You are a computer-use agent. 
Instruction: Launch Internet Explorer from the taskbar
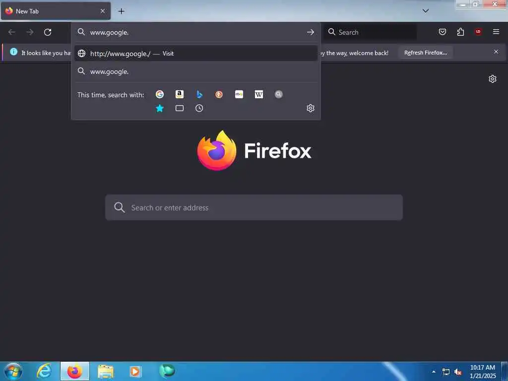click(x=44, y=371)
